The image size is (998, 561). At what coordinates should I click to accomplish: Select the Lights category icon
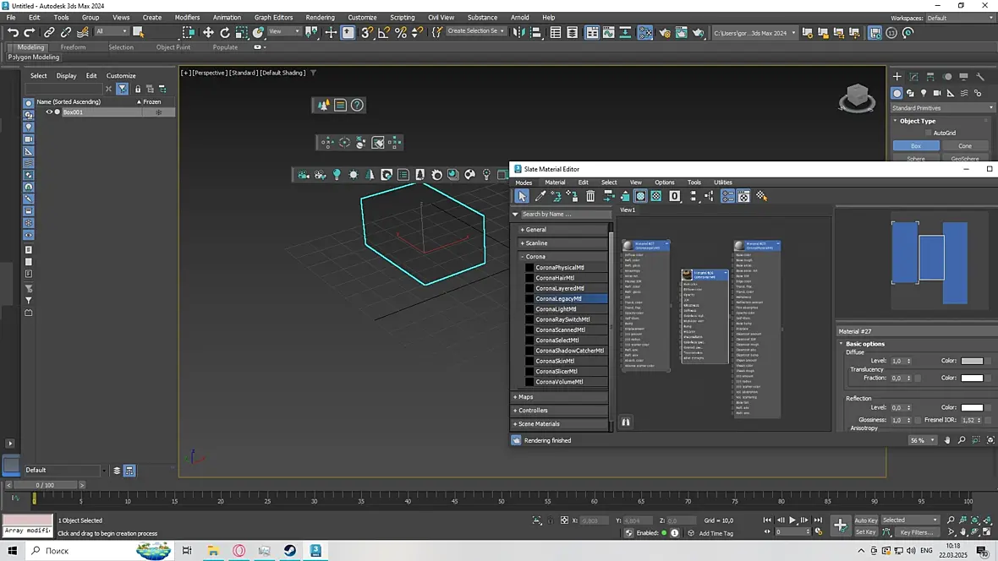coord(924,93)
